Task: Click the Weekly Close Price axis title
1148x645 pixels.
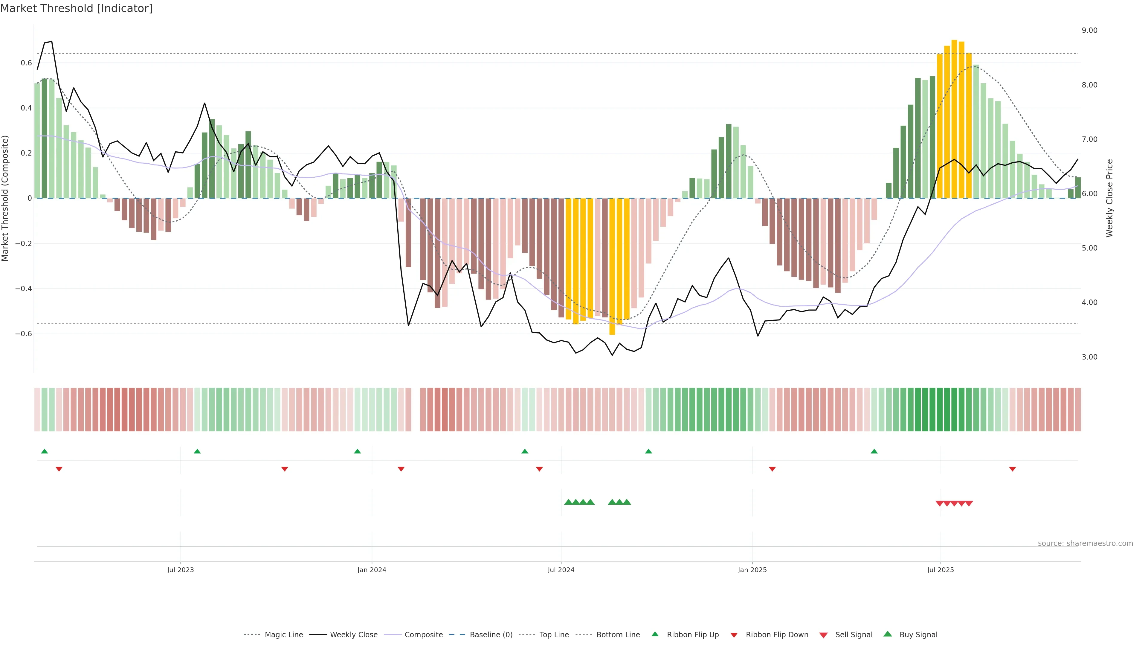Action: pyautogui.click(x=1109, y=198)
